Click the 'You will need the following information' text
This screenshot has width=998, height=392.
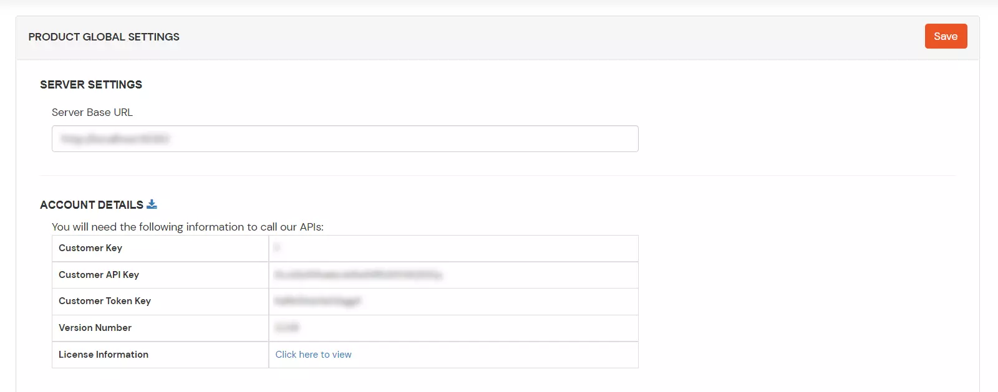tap(188, 227)
